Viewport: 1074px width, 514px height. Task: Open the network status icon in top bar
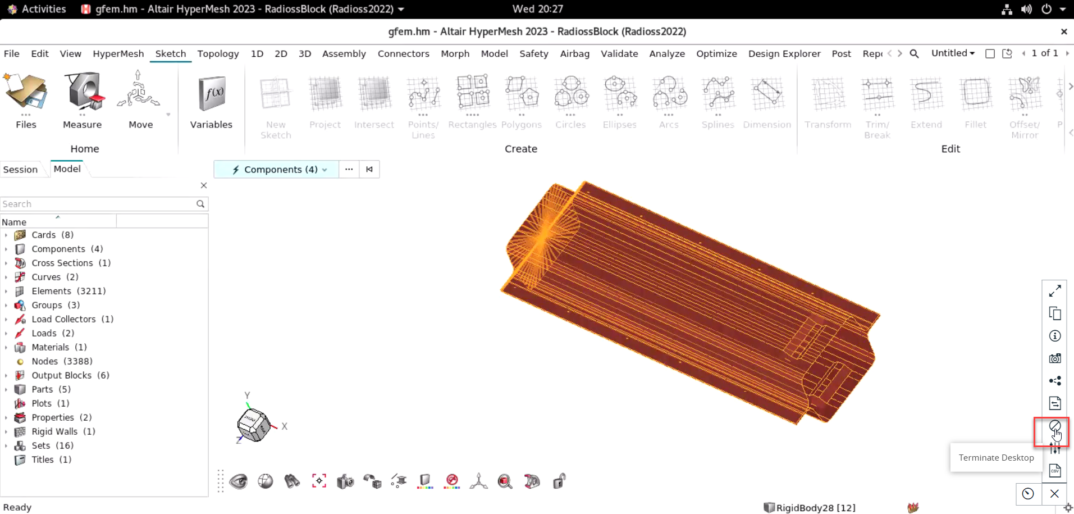coord(1007,9)
